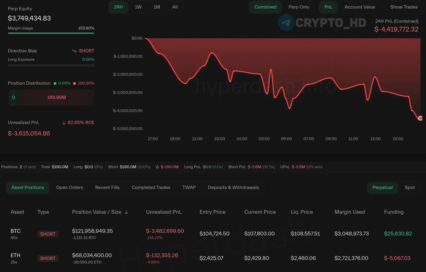The height and width of the screenshot is (272, 426).
Task: Open the Open Orders tab
Action: (70, 188)
